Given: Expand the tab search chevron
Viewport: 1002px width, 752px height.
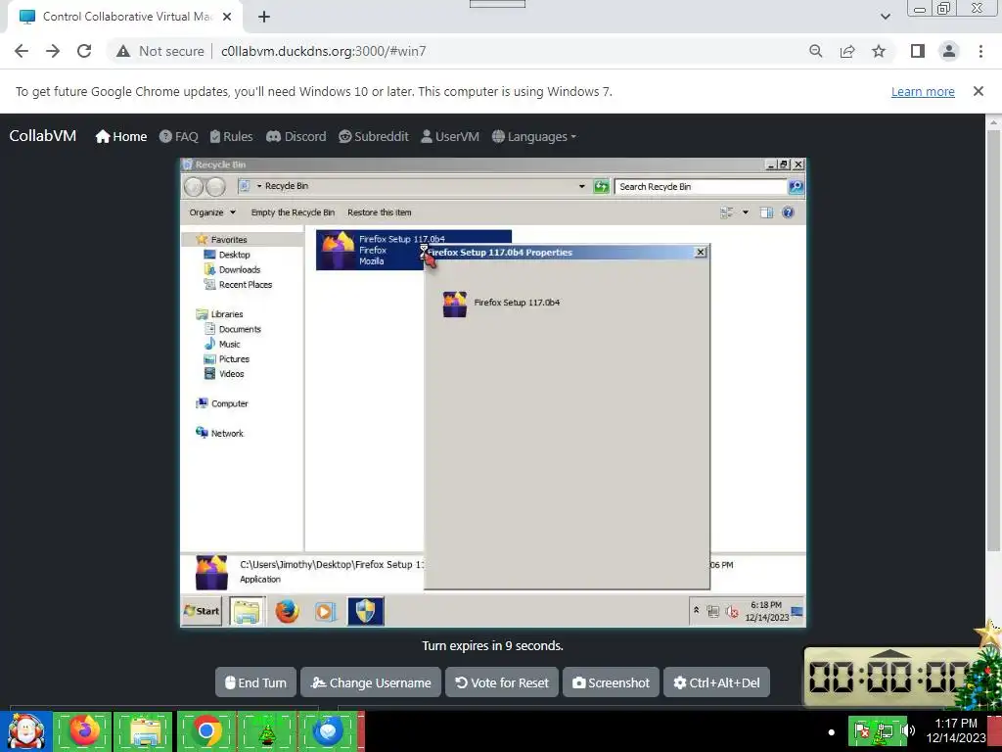Looking at the screenshot, I should click(885, 17).
